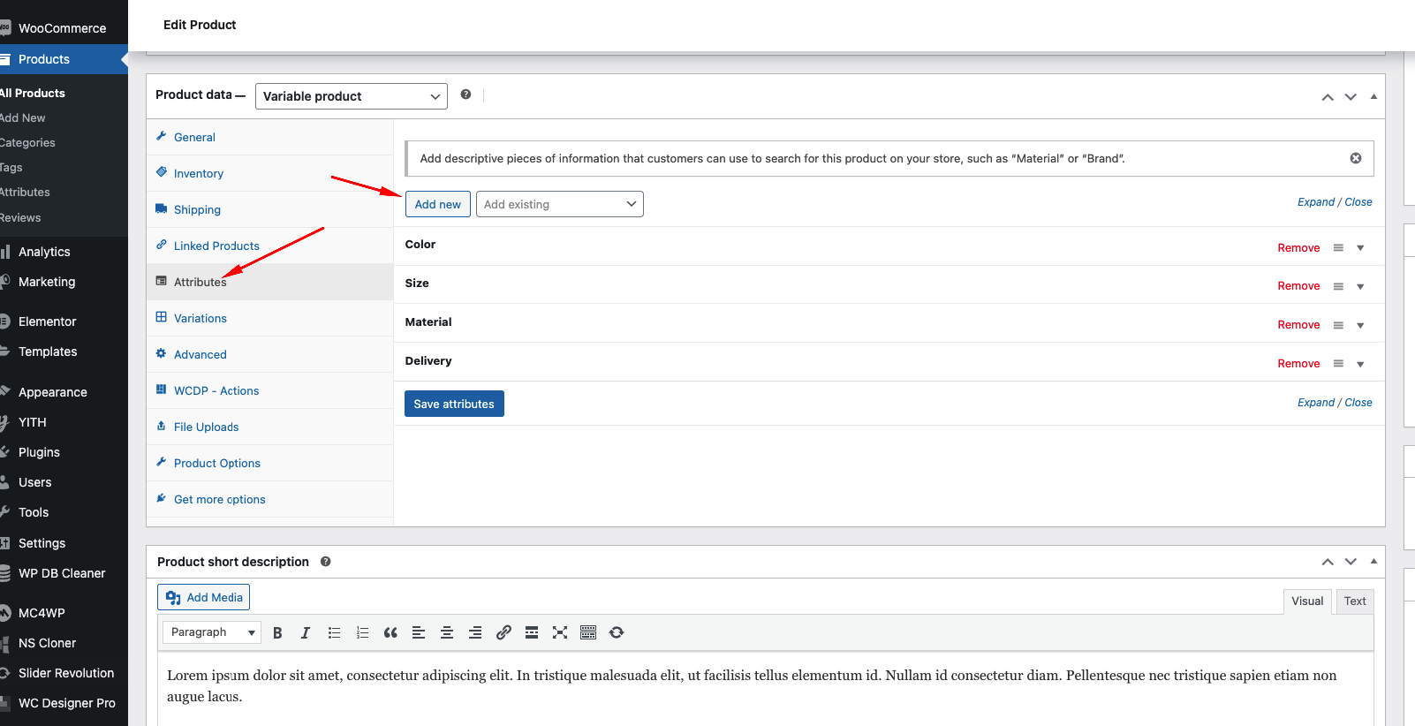
Task: Click the Get more options link
Action: pyautogui.click(x=219, y=499)
